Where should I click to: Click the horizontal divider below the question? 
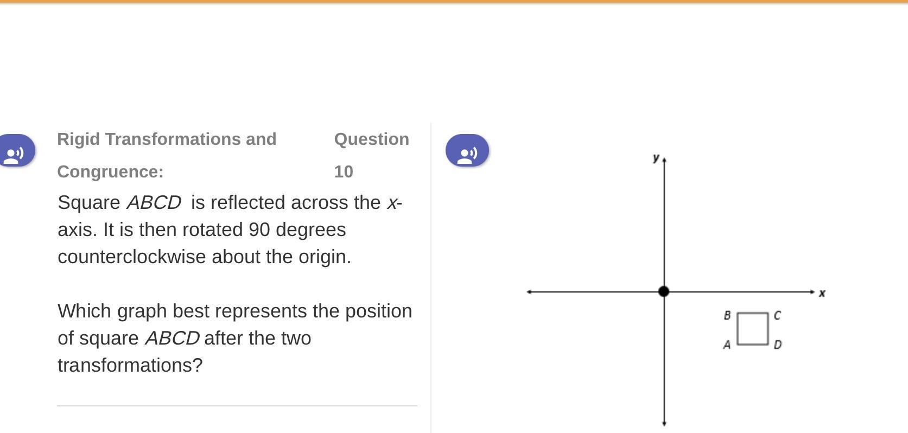(237, 405)
